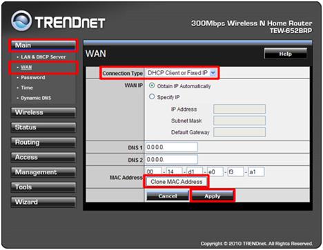This screenshot has width=323, height=250.
Task: Open the Main menu section
Action: pyautogui.click(x=43, y=45)
